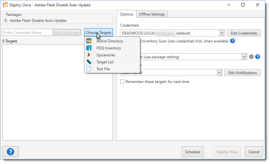Click the Active Directory icon in the menu

tap(89, 41)
